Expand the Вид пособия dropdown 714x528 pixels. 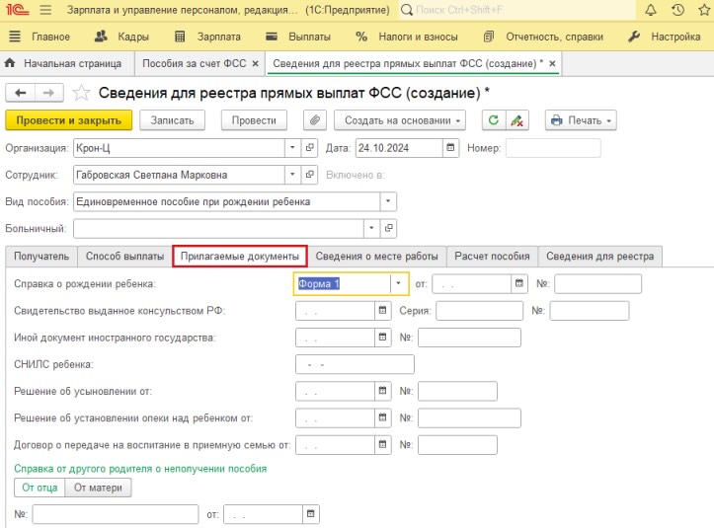point(388,201)
